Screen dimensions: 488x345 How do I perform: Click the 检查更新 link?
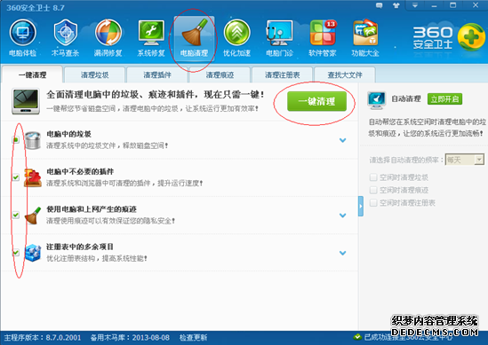(x=193, y=338)
